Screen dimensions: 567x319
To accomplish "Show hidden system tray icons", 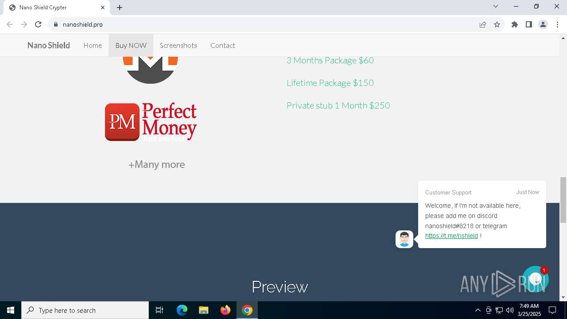I will click(x=478, y=310).
